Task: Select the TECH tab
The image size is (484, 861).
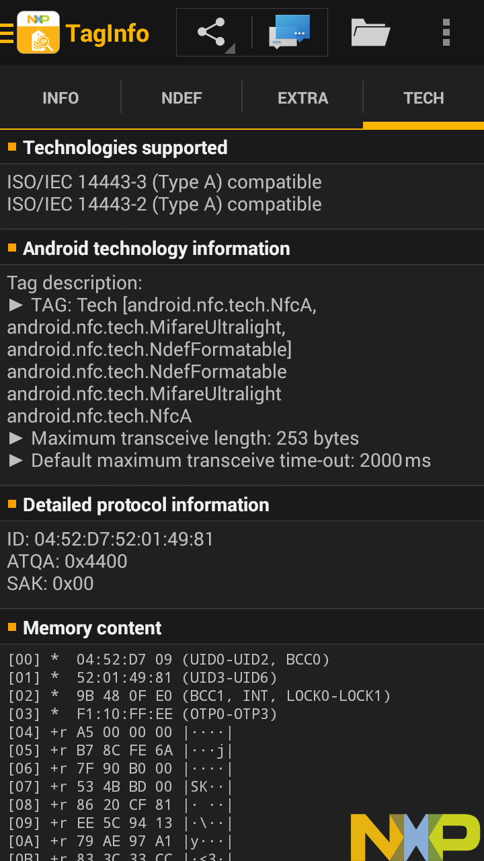Action: tap(424, 98)
